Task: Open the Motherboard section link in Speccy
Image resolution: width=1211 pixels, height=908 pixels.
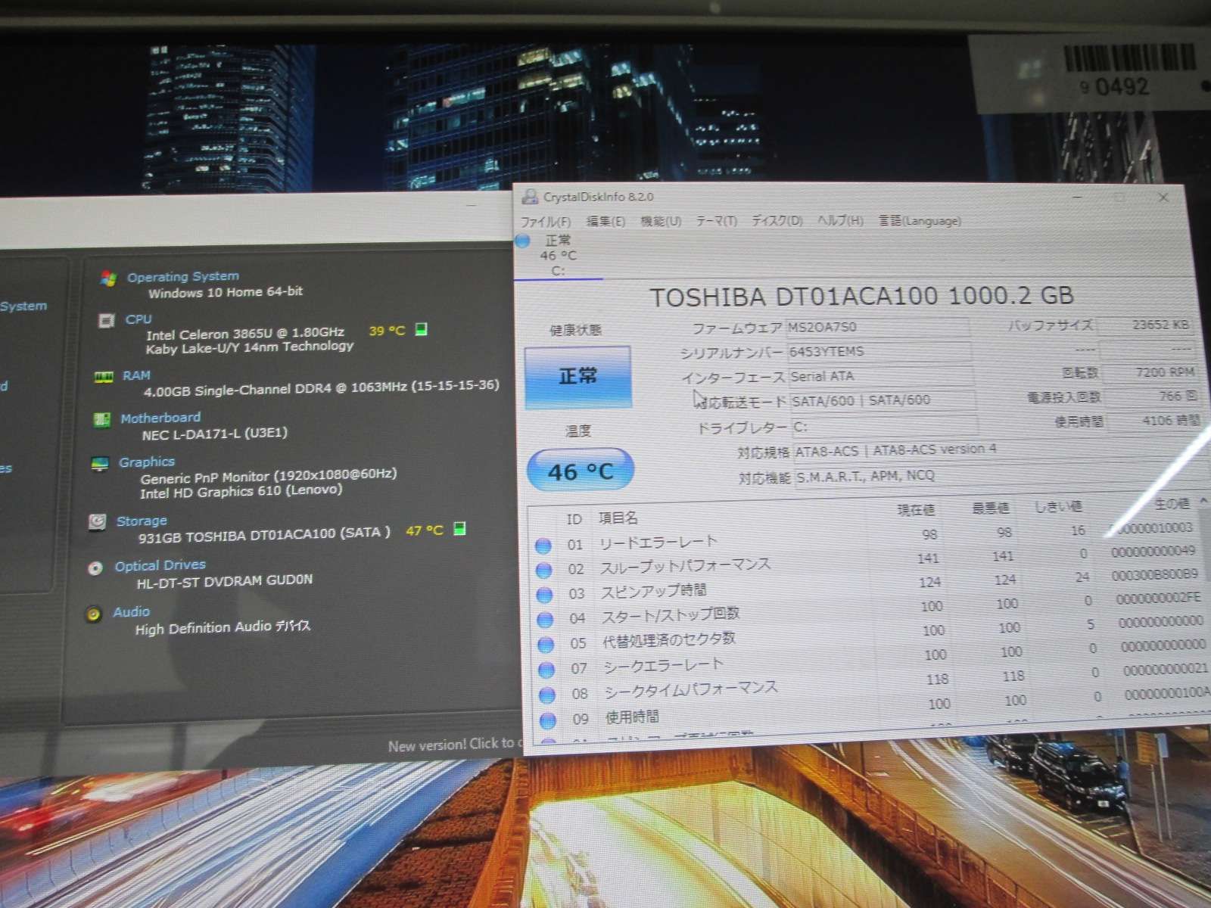Action: pos(160,418)
